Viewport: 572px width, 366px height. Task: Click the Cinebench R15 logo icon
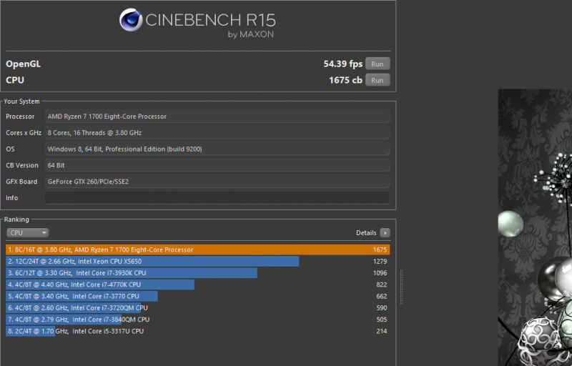(x=131, y=20)
